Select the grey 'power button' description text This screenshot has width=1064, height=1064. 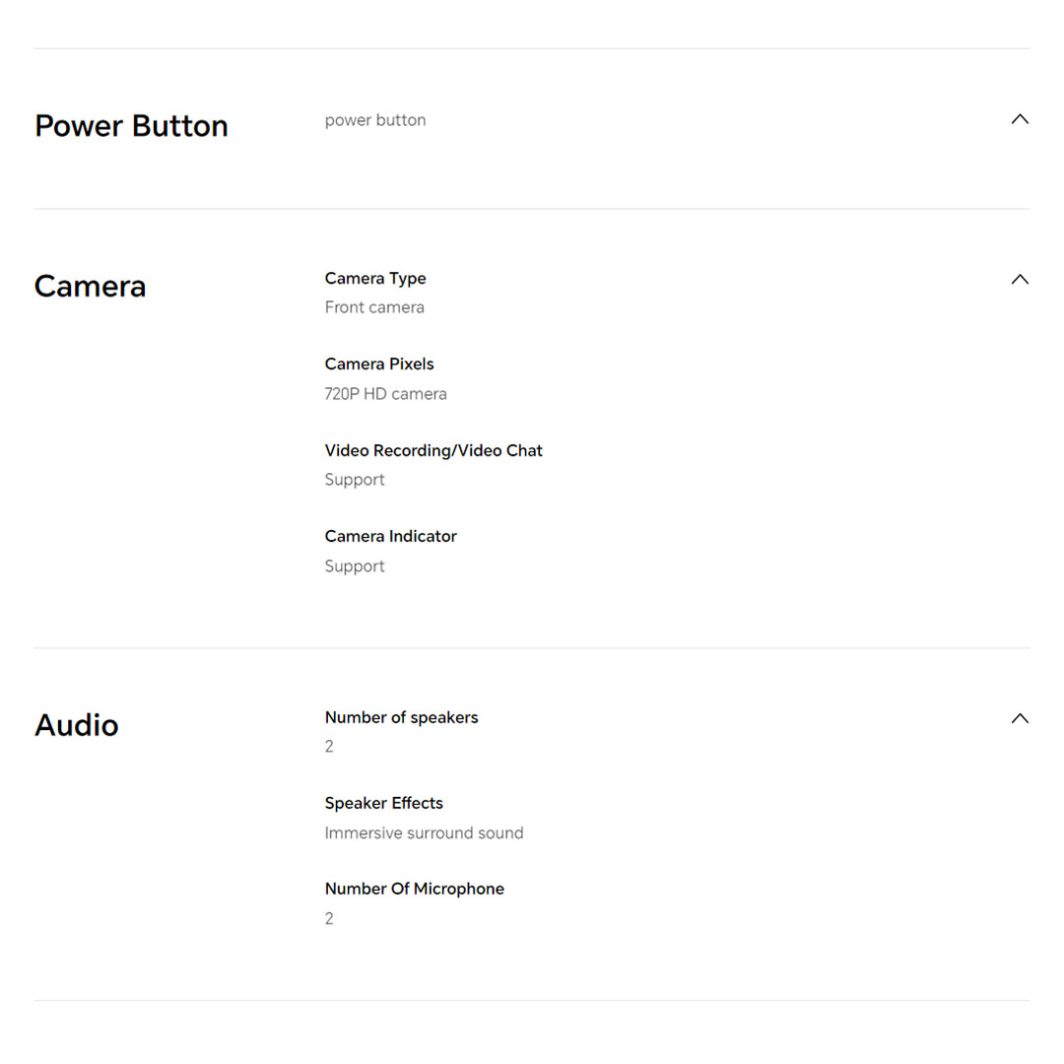tap(375, 120)
